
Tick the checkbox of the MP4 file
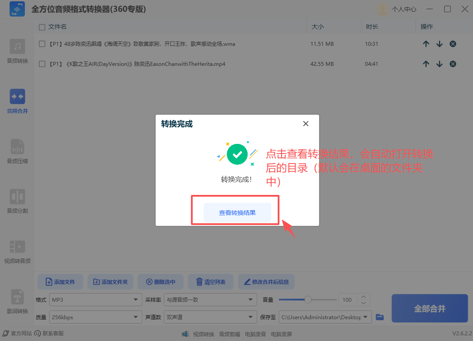[x=42, y=64]
